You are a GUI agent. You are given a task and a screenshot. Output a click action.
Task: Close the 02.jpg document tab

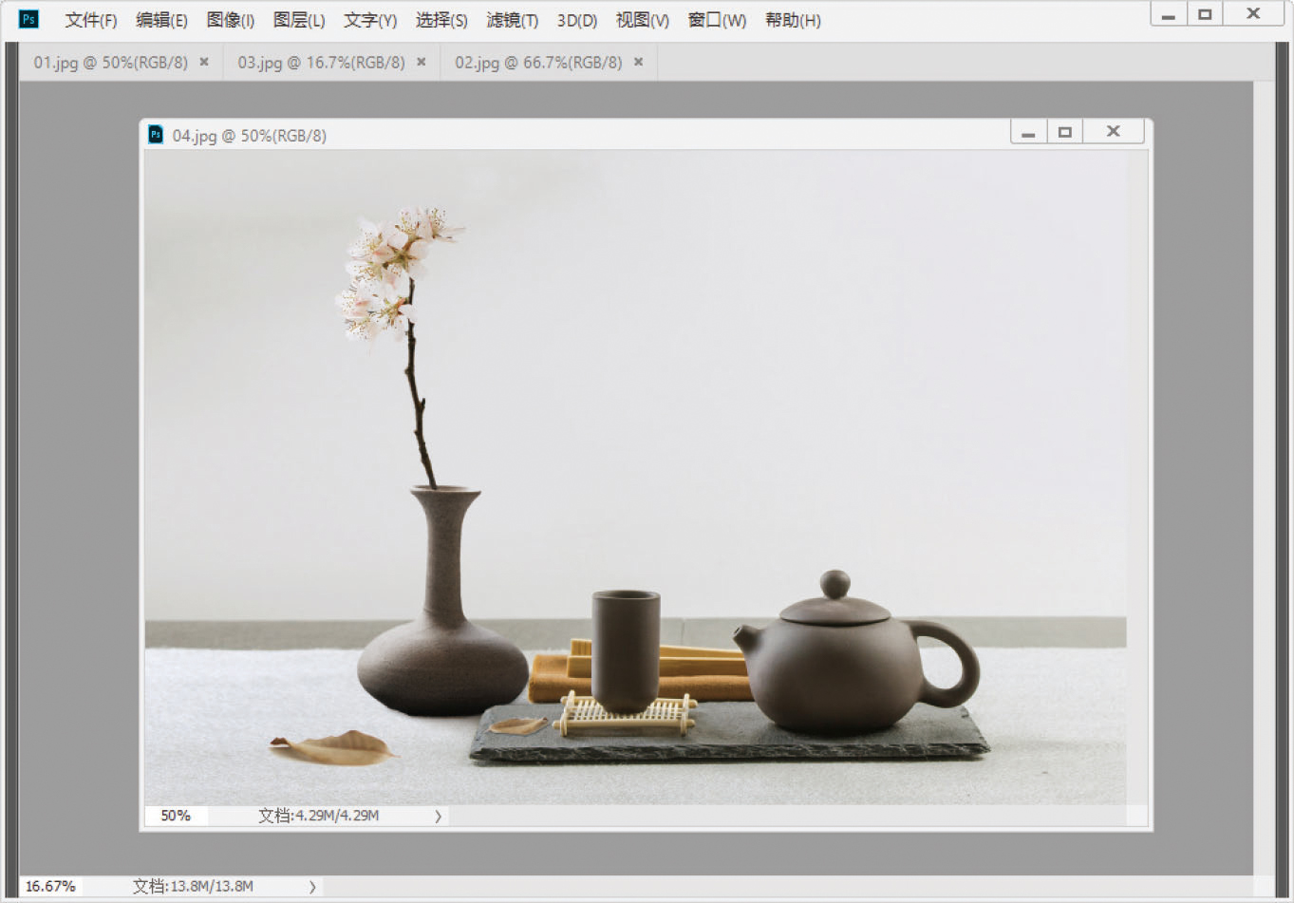pyautogui.click(x=638, y=62)
